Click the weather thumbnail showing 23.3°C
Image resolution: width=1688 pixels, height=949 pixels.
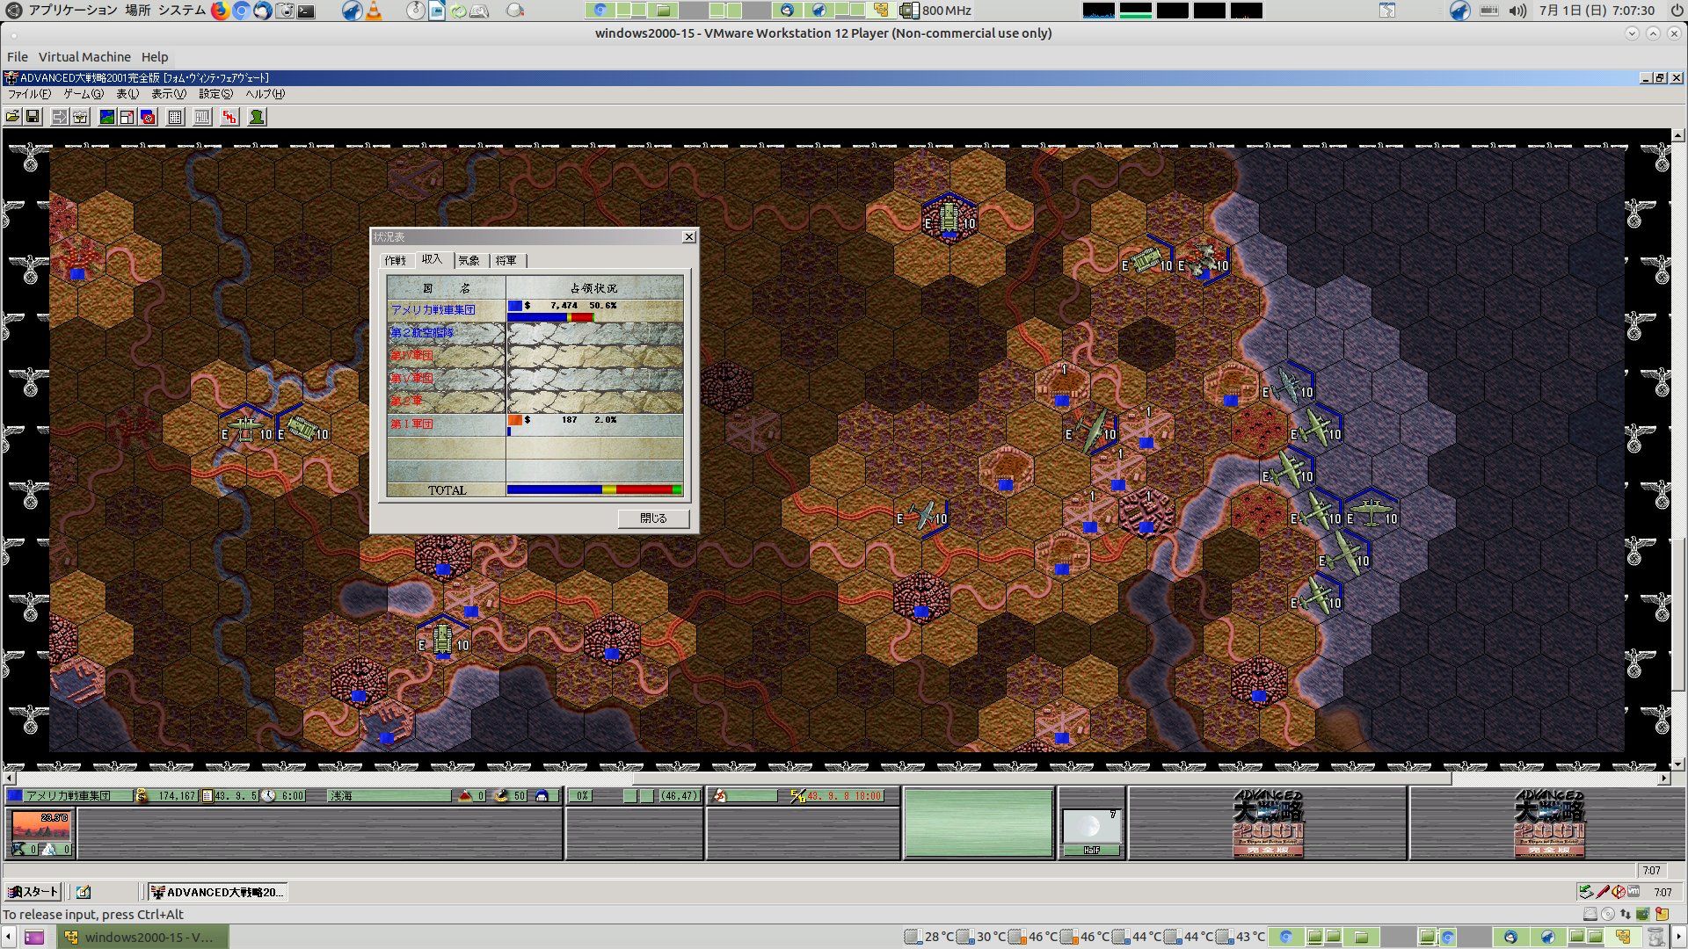coord(40,826)
